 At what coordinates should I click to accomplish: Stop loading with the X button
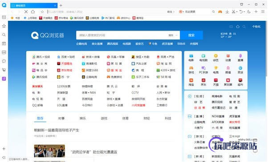click(26, 12)
